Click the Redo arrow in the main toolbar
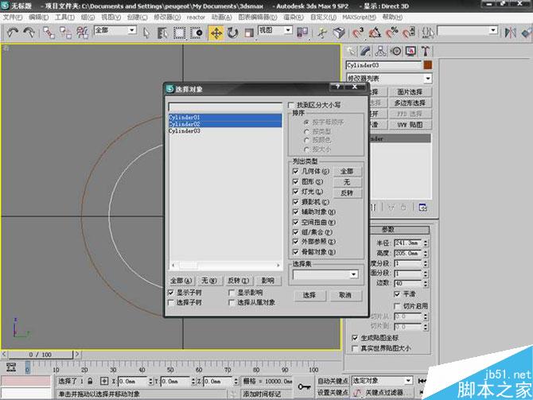Screen dimensions: 533x400 29,33
